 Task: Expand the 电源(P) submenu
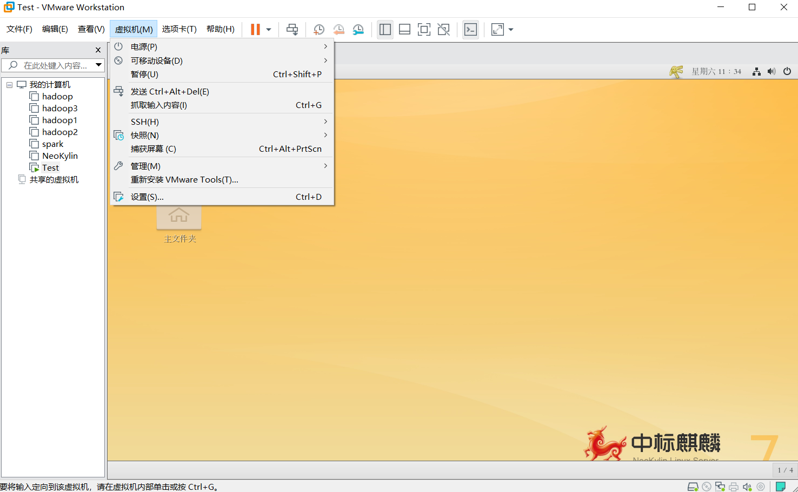click(x=222, y=47)
